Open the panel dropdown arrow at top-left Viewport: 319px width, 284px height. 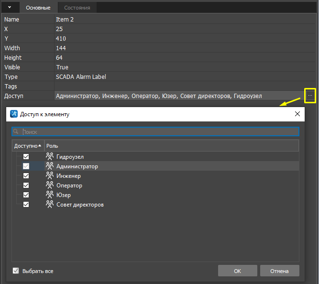pyautogui.click(x=10, y=7)
